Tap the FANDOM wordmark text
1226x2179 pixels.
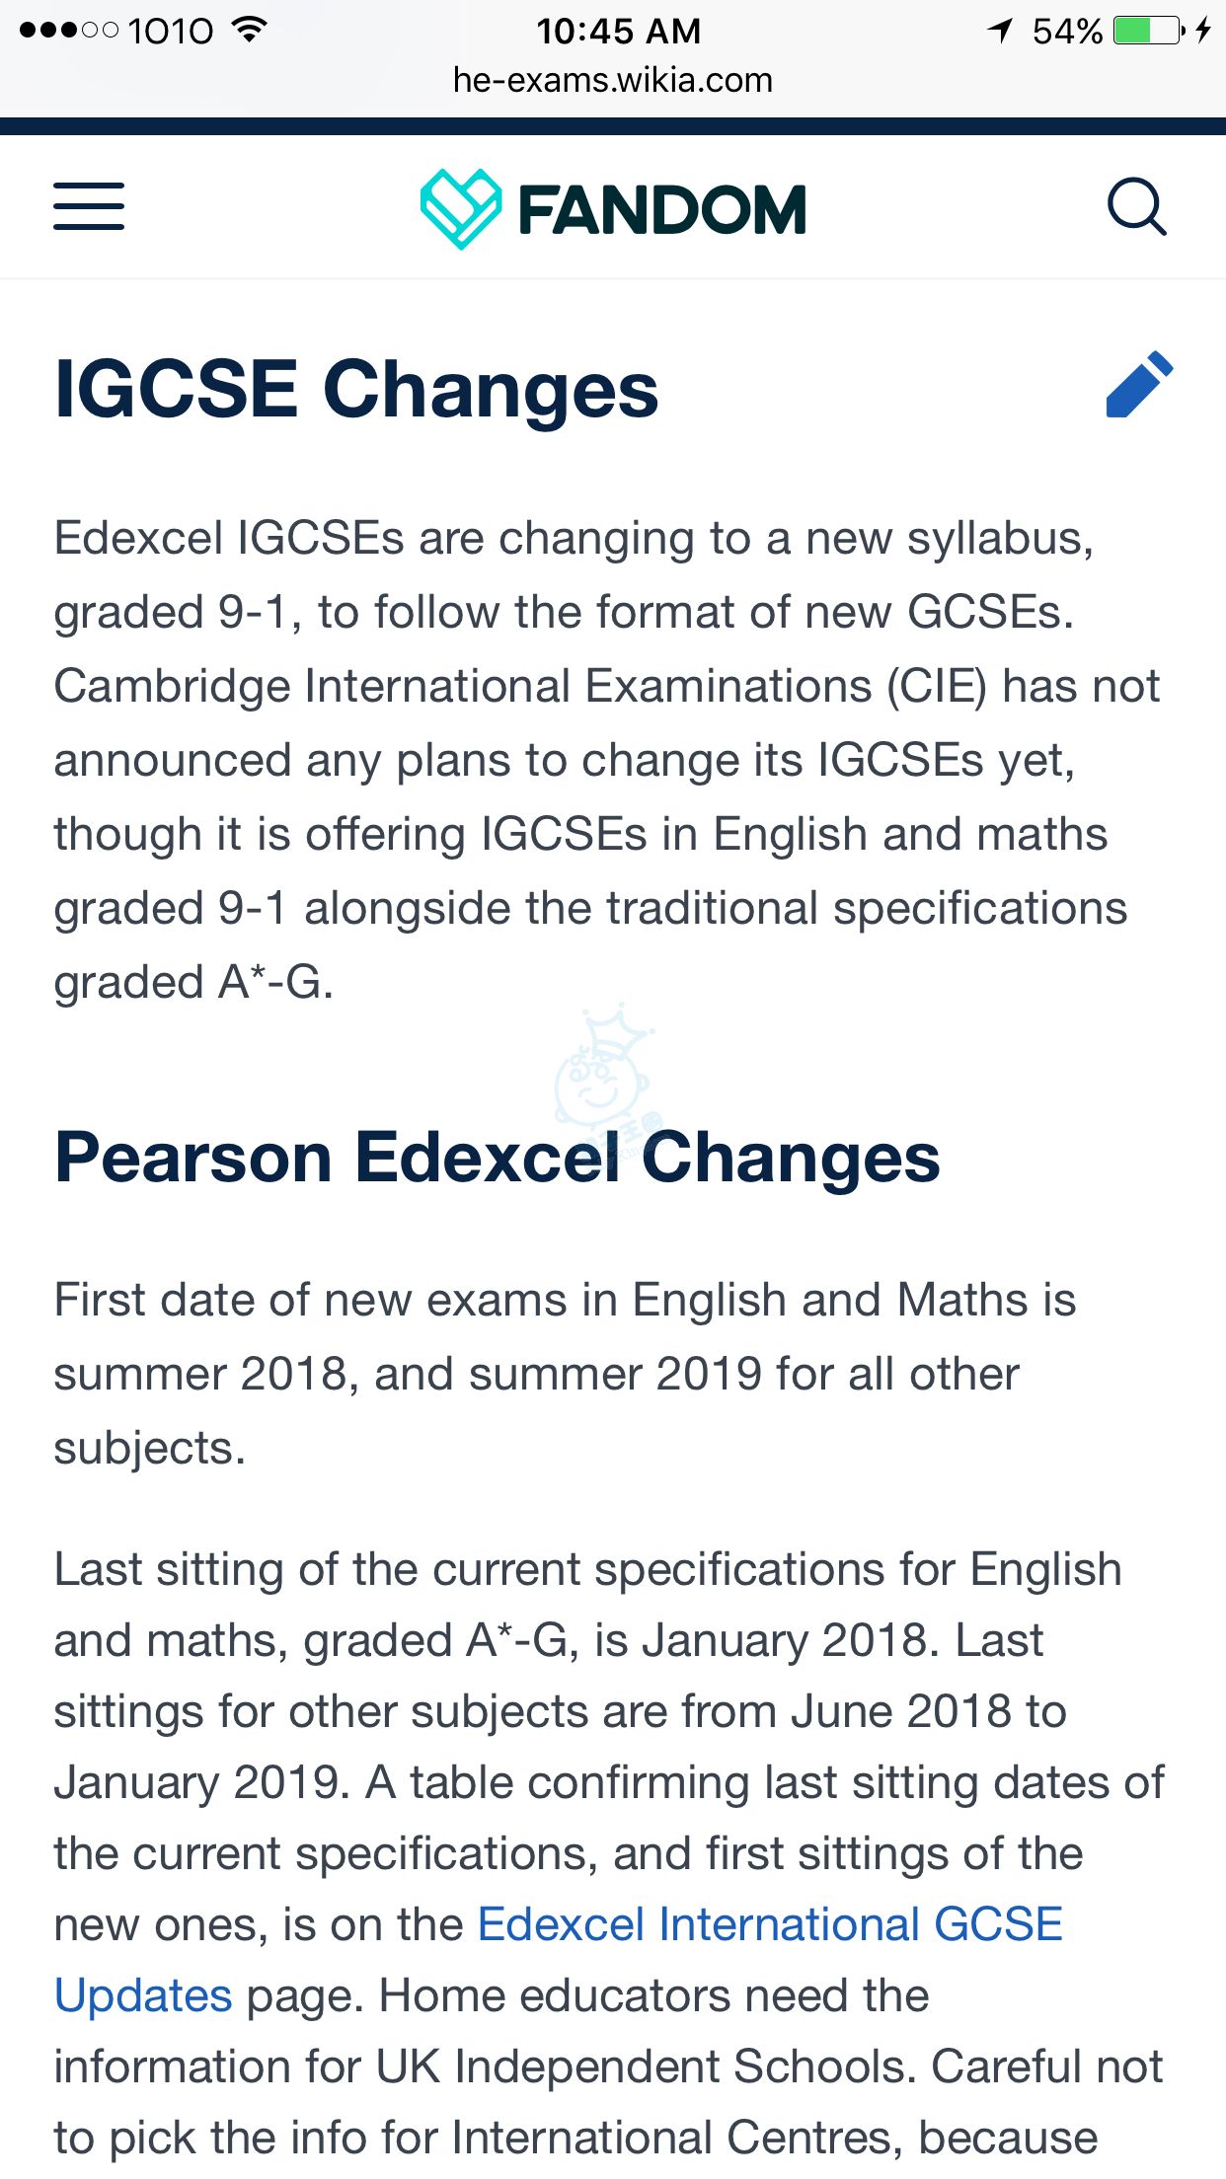(661, 210)
